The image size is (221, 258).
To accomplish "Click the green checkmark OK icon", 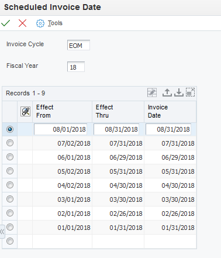I will 5,23.
